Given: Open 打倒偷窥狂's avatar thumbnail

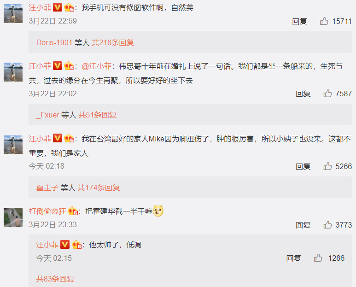Looking at the screenshot, I should [x=13, y=217].
